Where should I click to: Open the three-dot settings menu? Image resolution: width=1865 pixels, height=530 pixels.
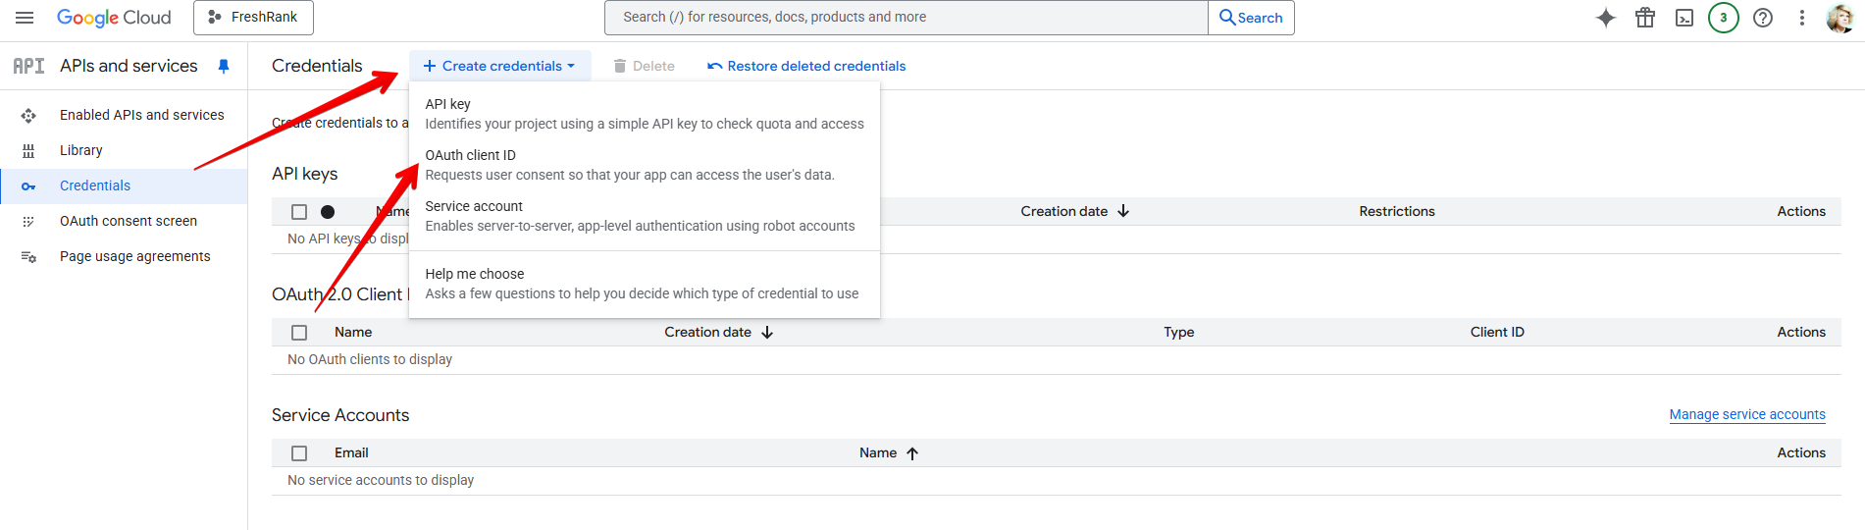click(1802, 18)
